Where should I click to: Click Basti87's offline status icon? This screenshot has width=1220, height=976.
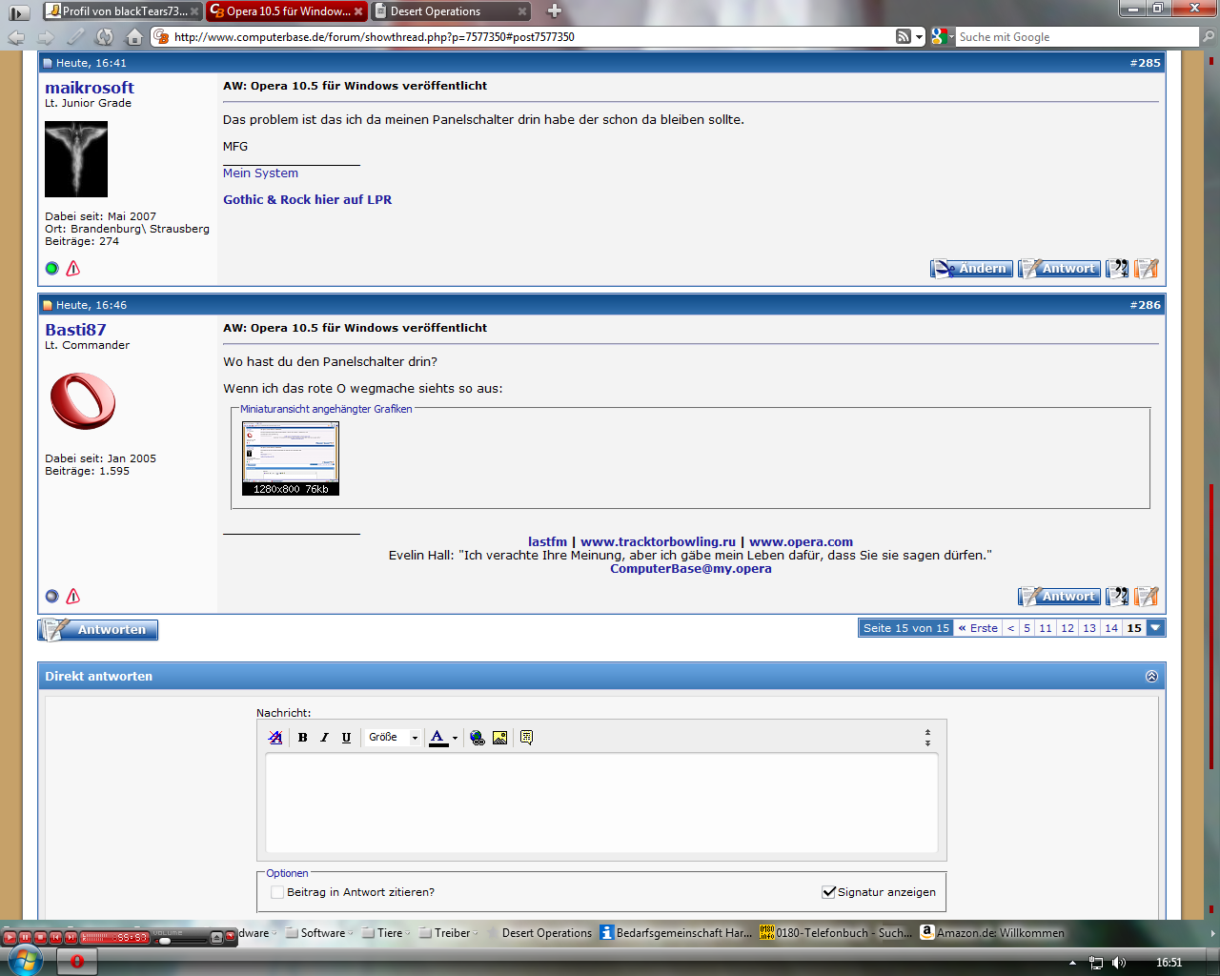[52, 597]
